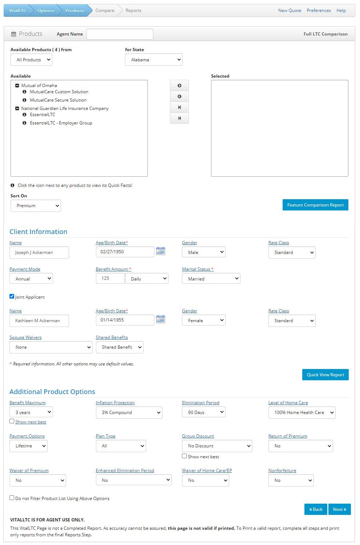Click the move-all-left arrow button
This screenshot has height=545, width=360.
pyautogui.click(x=179, y=118)
